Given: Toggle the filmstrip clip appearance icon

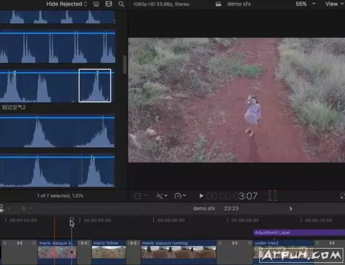Looking at the screenshot, I should 95,4.
